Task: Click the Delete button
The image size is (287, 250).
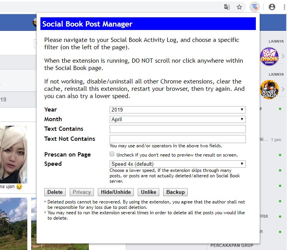Action: point(55,192)
